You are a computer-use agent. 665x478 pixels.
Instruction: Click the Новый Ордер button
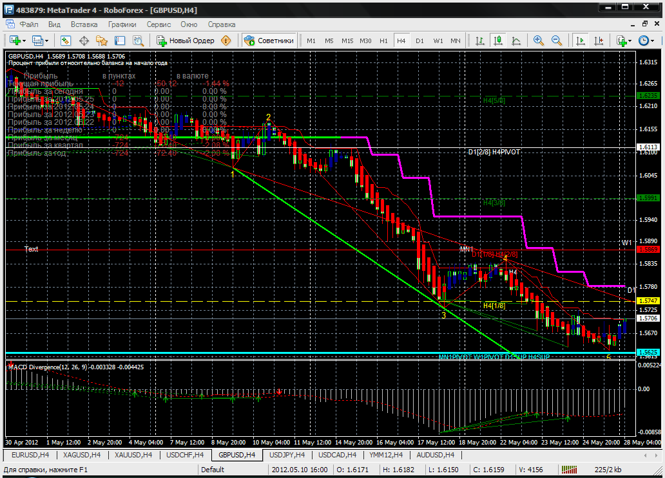[x=186, y=41]
